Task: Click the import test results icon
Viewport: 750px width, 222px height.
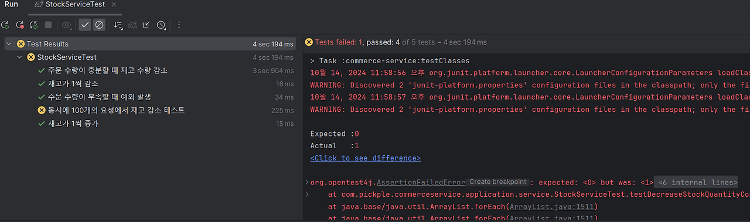Action: tap(146, 25)
